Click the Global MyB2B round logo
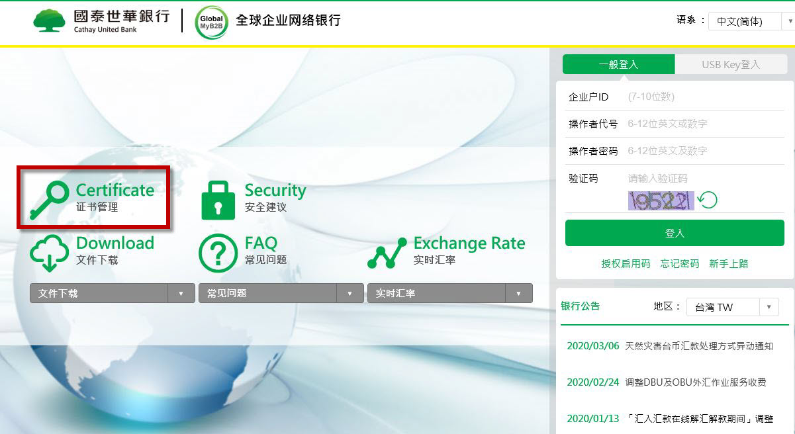This screenshot has width=795, height=434. click(x=211, y=22)
